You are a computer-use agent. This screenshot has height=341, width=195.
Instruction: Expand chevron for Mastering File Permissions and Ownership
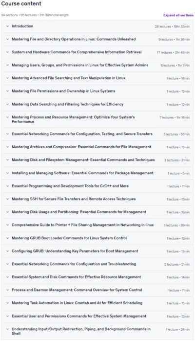[x=8, y=91]
